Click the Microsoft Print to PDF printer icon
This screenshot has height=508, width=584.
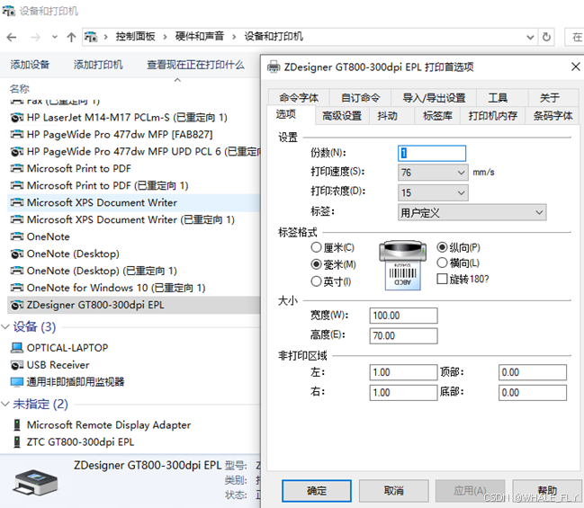pos(17,169)
